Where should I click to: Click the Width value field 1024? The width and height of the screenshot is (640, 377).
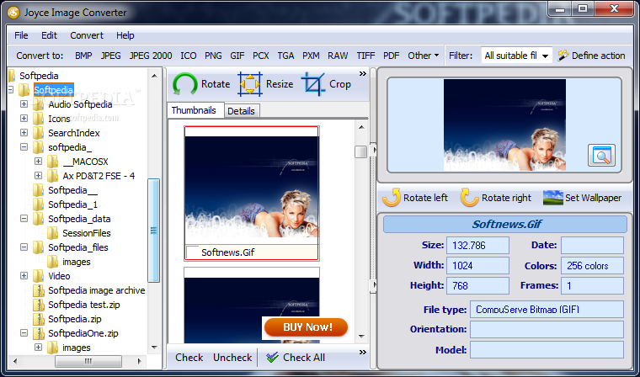click(x=478, y=266)
